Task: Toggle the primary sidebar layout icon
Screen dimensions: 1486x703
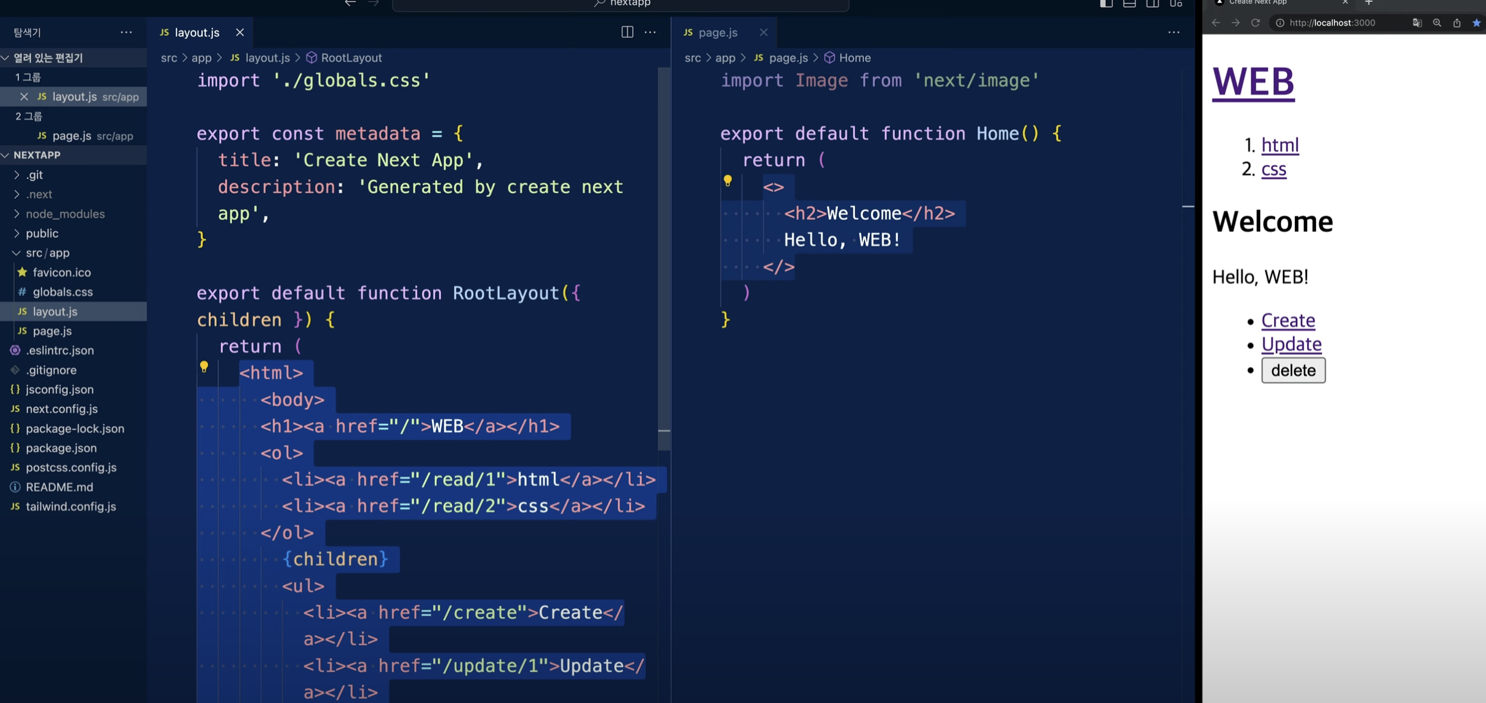Action: coord(1106,4)
